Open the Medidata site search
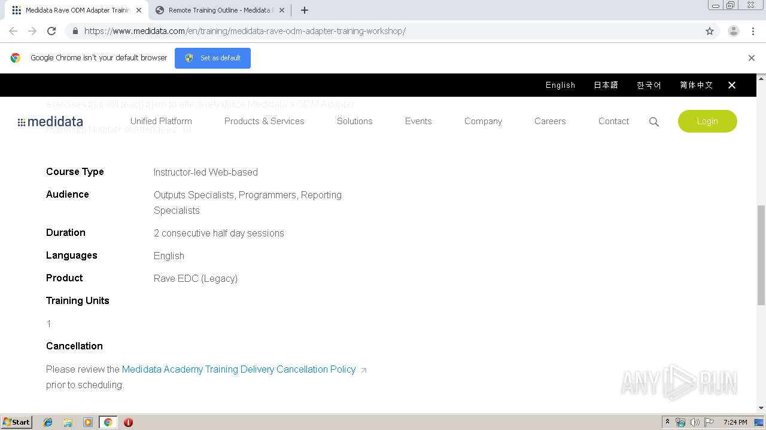 pyautogui.click(x=654, y=122)
